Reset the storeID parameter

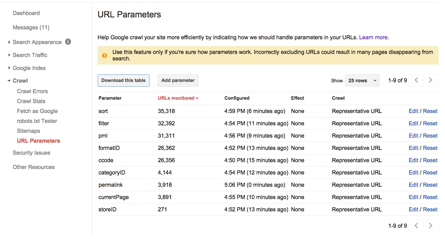click(x=430, y=209)
